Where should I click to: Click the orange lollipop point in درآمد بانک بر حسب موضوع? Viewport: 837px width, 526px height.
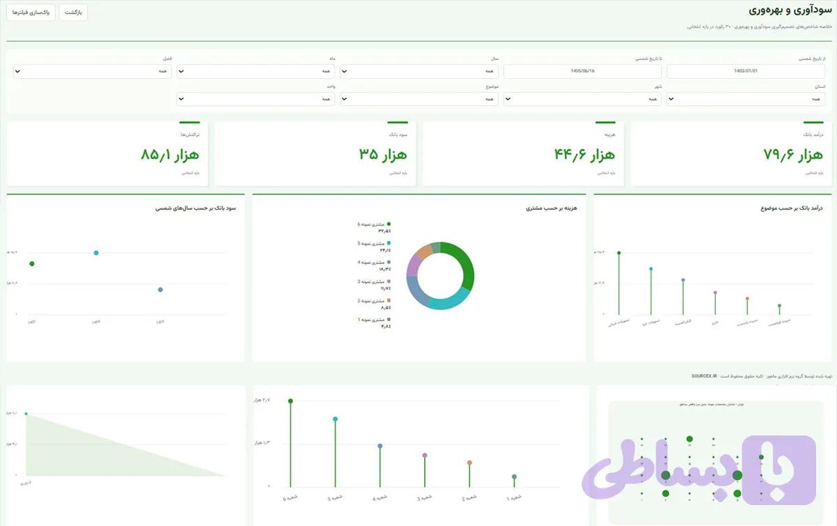[747, 299]
